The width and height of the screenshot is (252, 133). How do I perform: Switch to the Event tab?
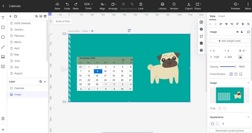221,16
